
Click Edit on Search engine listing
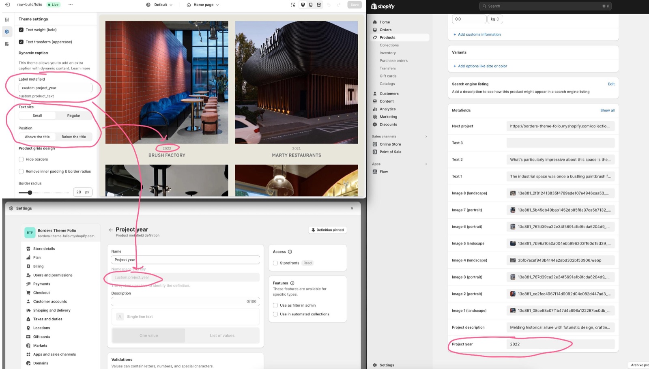click(611, 84)
